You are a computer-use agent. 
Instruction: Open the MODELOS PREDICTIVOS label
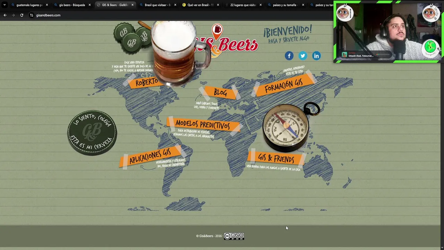click(x=203, y=124)
